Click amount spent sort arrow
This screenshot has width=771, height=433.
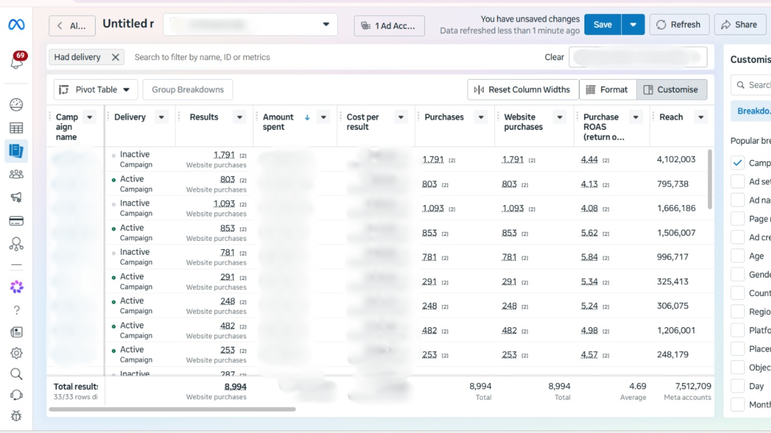click(307, 117)
